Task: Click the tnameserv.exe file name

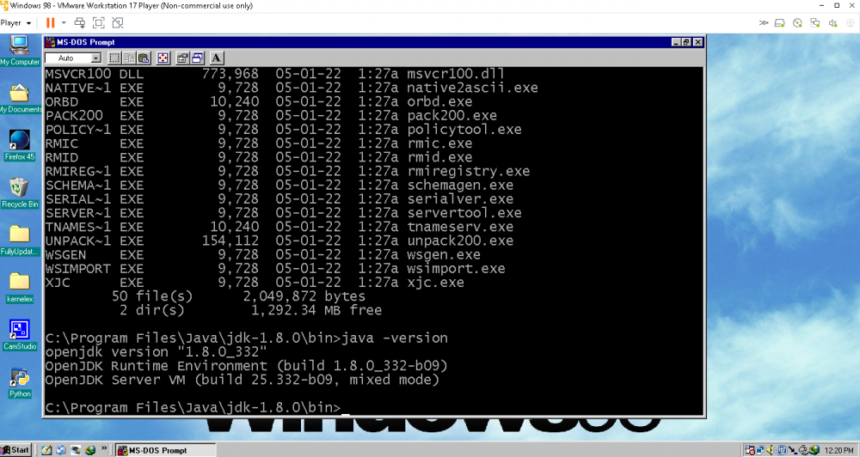Action: click(460, 227)
